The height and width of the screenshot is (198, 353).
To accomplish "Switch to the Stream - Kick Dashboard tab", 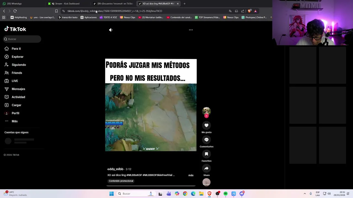I will 68,4.
